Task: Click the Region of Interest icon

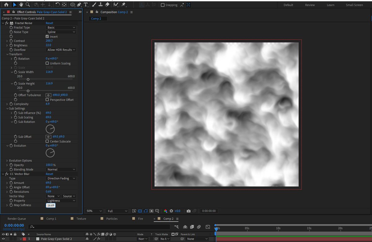Action: coord(151,211)
